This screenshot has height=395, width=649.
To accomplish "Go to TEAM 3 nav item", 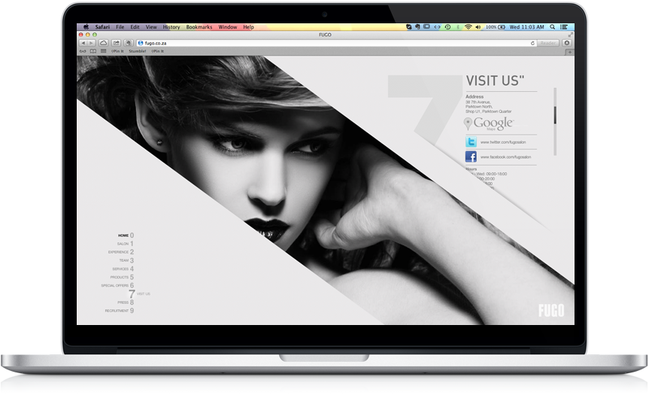I will pos(126,260).
